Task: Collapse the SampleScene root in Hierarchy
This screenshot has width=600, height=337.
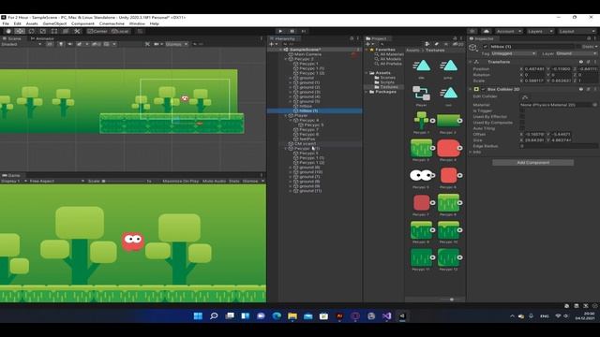Action: 280,50
